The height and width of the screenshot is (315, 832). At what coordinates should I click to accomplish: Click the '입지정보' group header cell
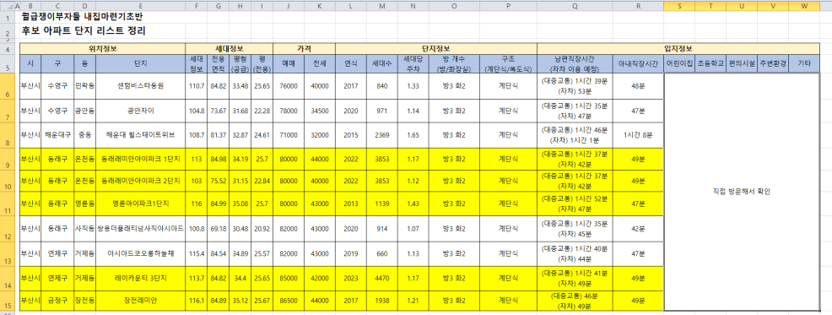[679, 48]
